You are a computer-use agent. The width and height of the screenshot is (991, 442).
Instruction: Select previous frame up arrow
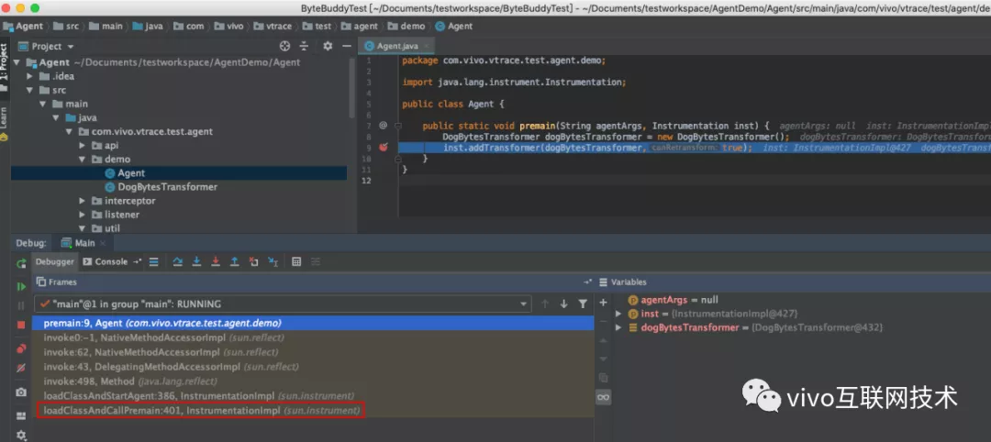[x=545, y=304]
